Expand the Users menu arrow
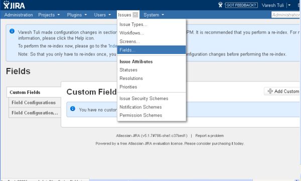The image size is (301, 181). tap(109, 14)
